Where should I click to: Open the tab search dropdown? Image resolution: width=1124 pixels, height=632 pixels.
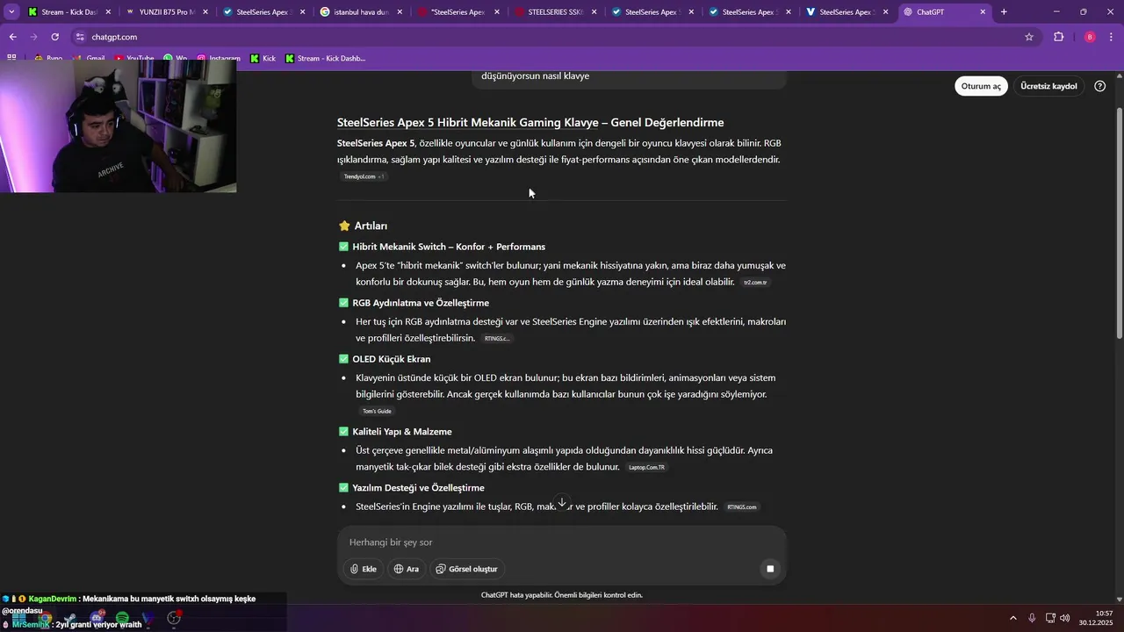tap(11, 12)
